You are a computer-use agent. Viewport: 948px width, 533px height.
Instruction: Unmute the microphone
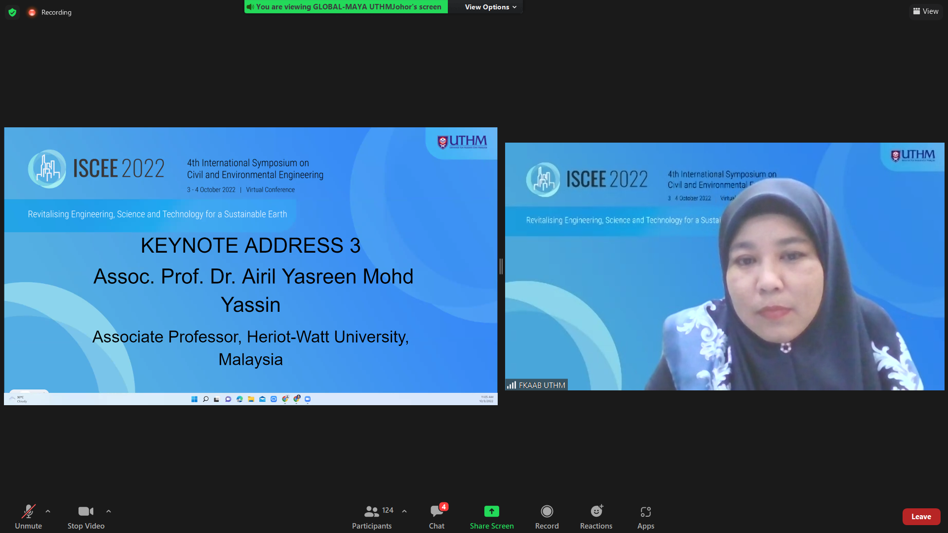(x=28, y=517)
